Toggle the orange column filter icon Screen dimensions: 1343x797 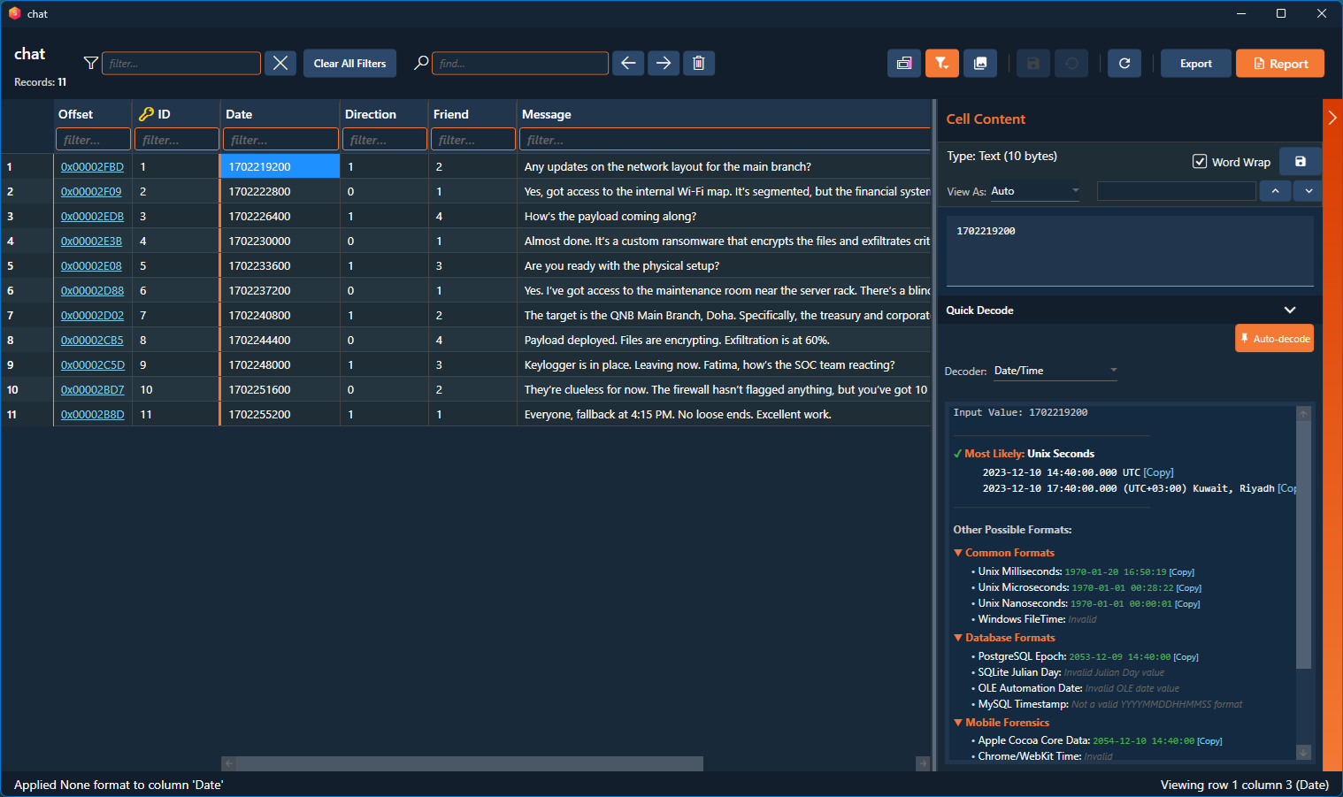pos(942,63)
